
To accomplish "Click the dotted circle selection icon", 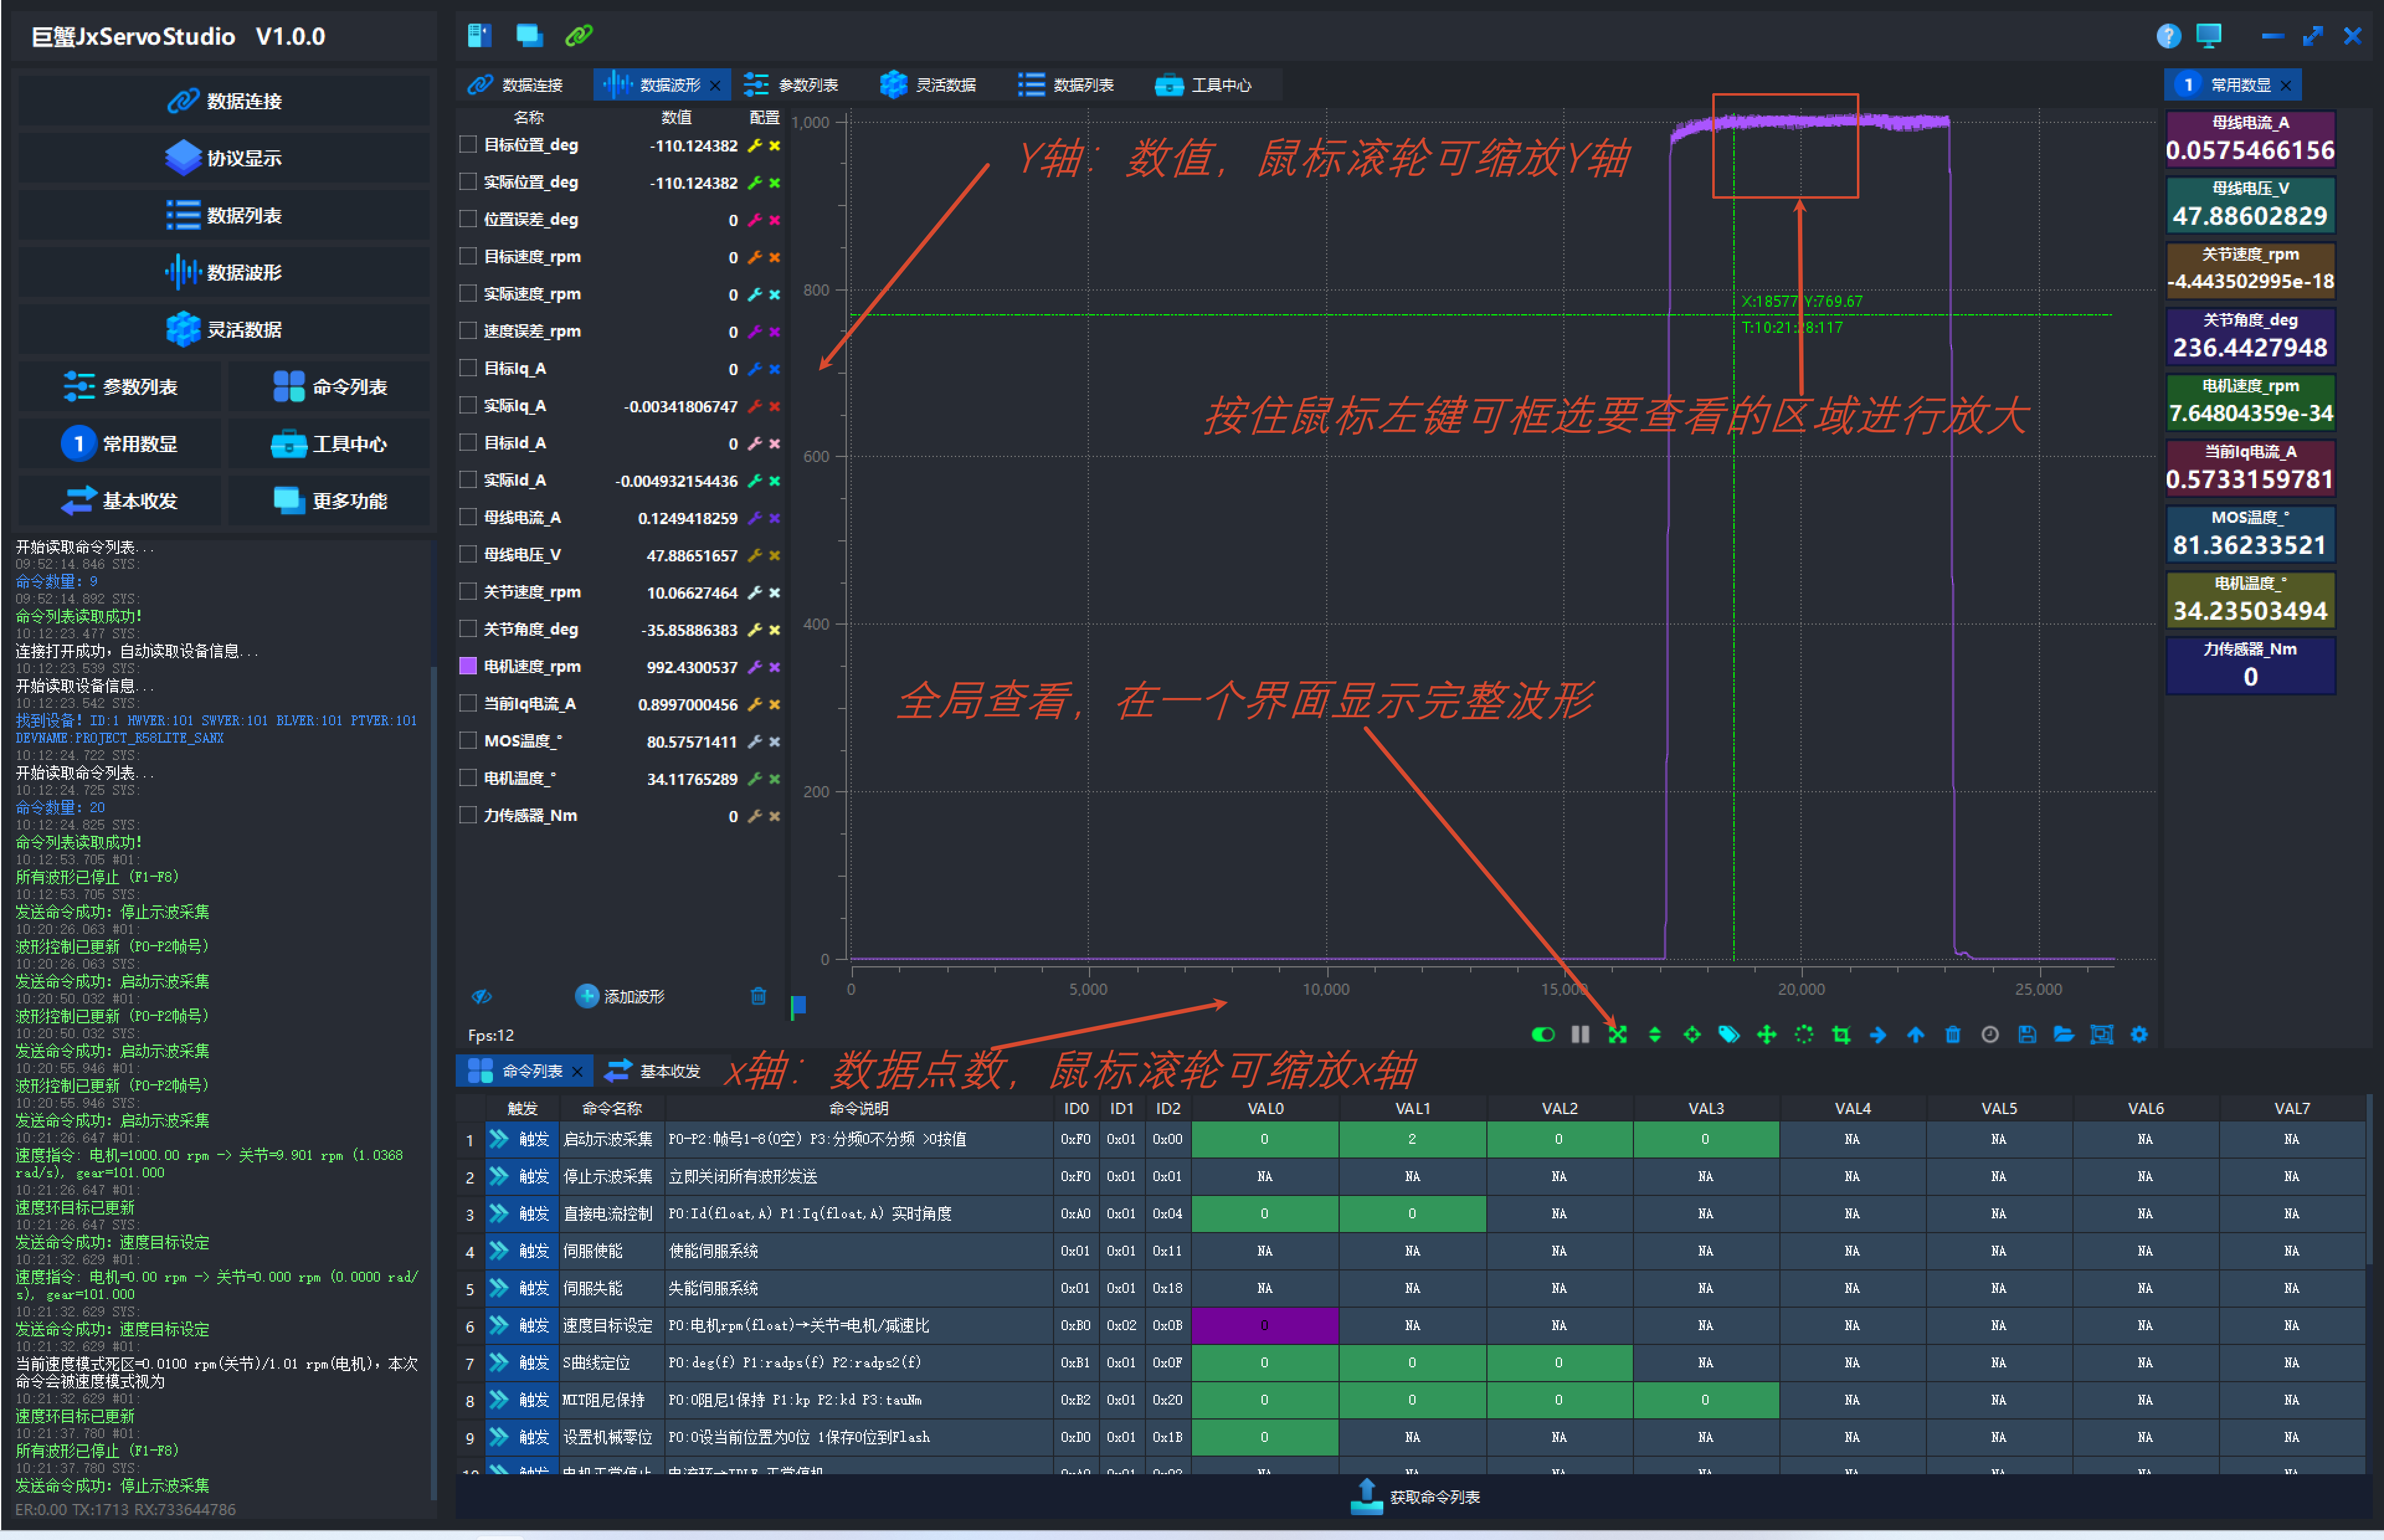I will tap(1804, 1034).
